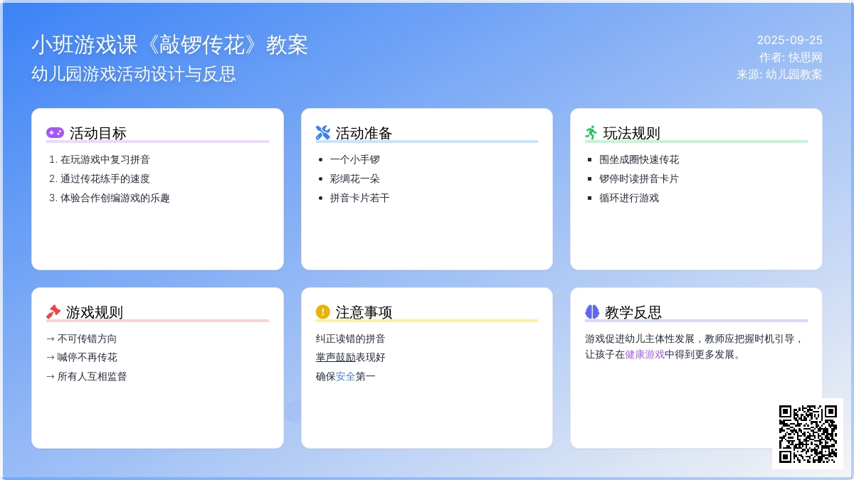Screen dimensions: 854x480
Task: Click the author line 作者: 快思网
Action: click(790, 57)
